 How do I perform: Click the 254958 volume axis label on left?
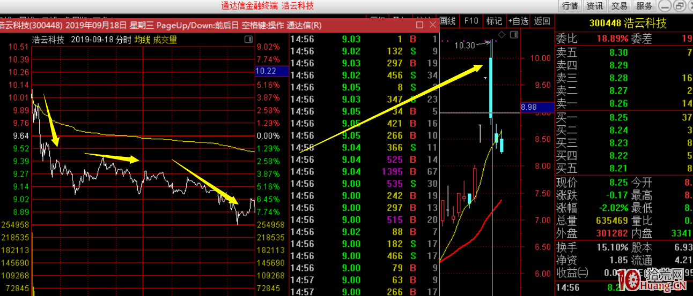15,225
